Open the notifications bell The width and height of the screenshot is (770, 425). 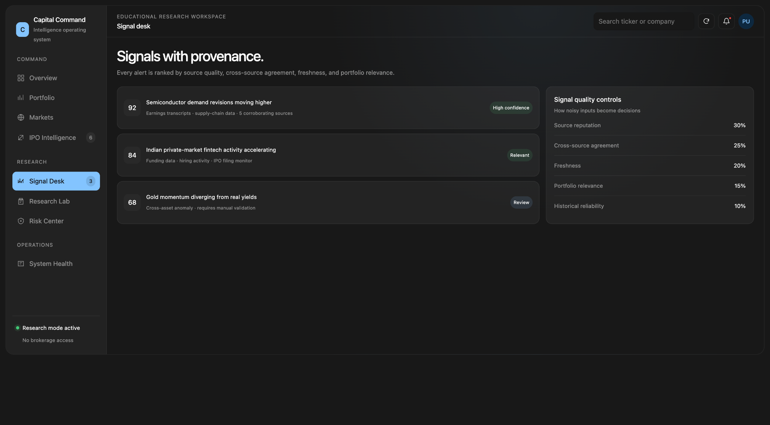(x=726, y=21)
